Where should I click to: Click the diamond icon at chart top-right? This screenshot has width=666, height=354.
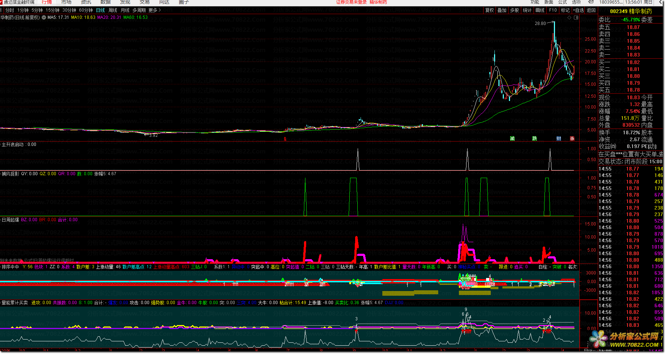569,17
